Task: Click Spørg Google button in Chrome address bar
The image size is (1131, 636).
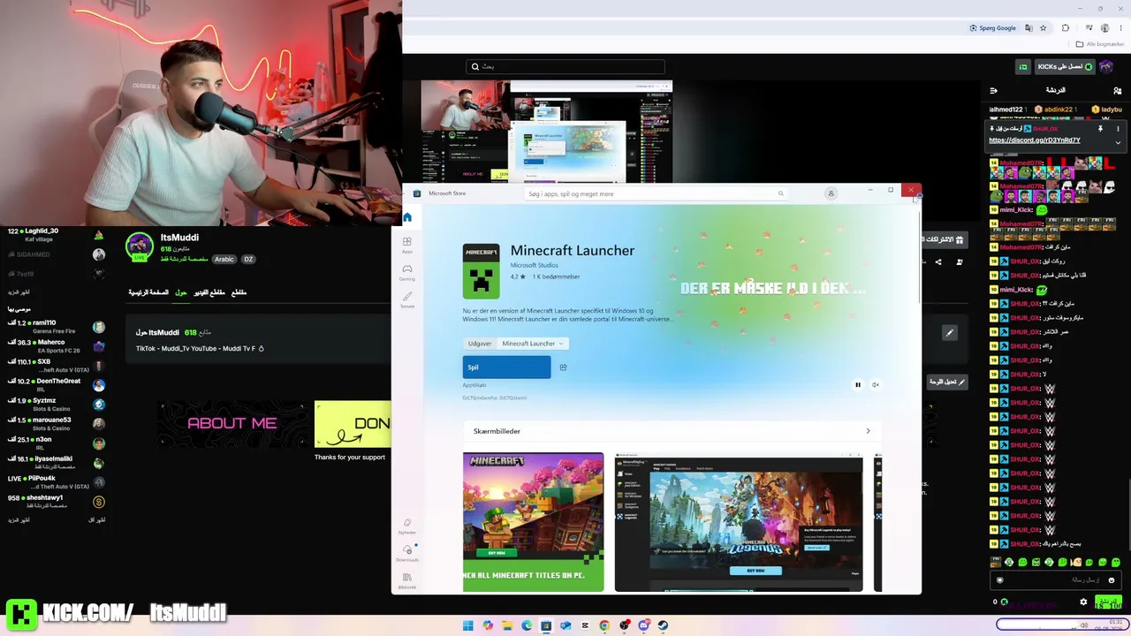Action: tap(994, 28)
